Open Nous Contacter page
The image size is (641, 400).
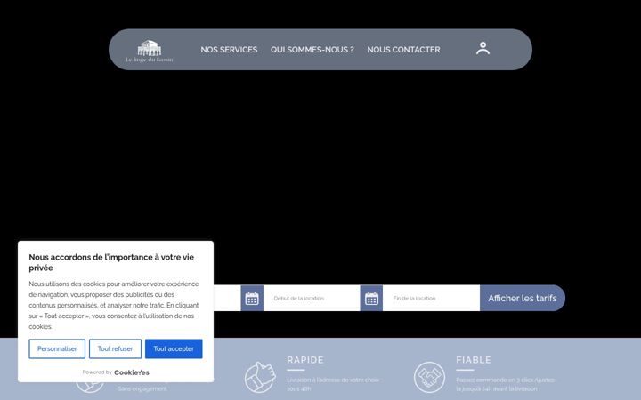[x=403, y=50]
